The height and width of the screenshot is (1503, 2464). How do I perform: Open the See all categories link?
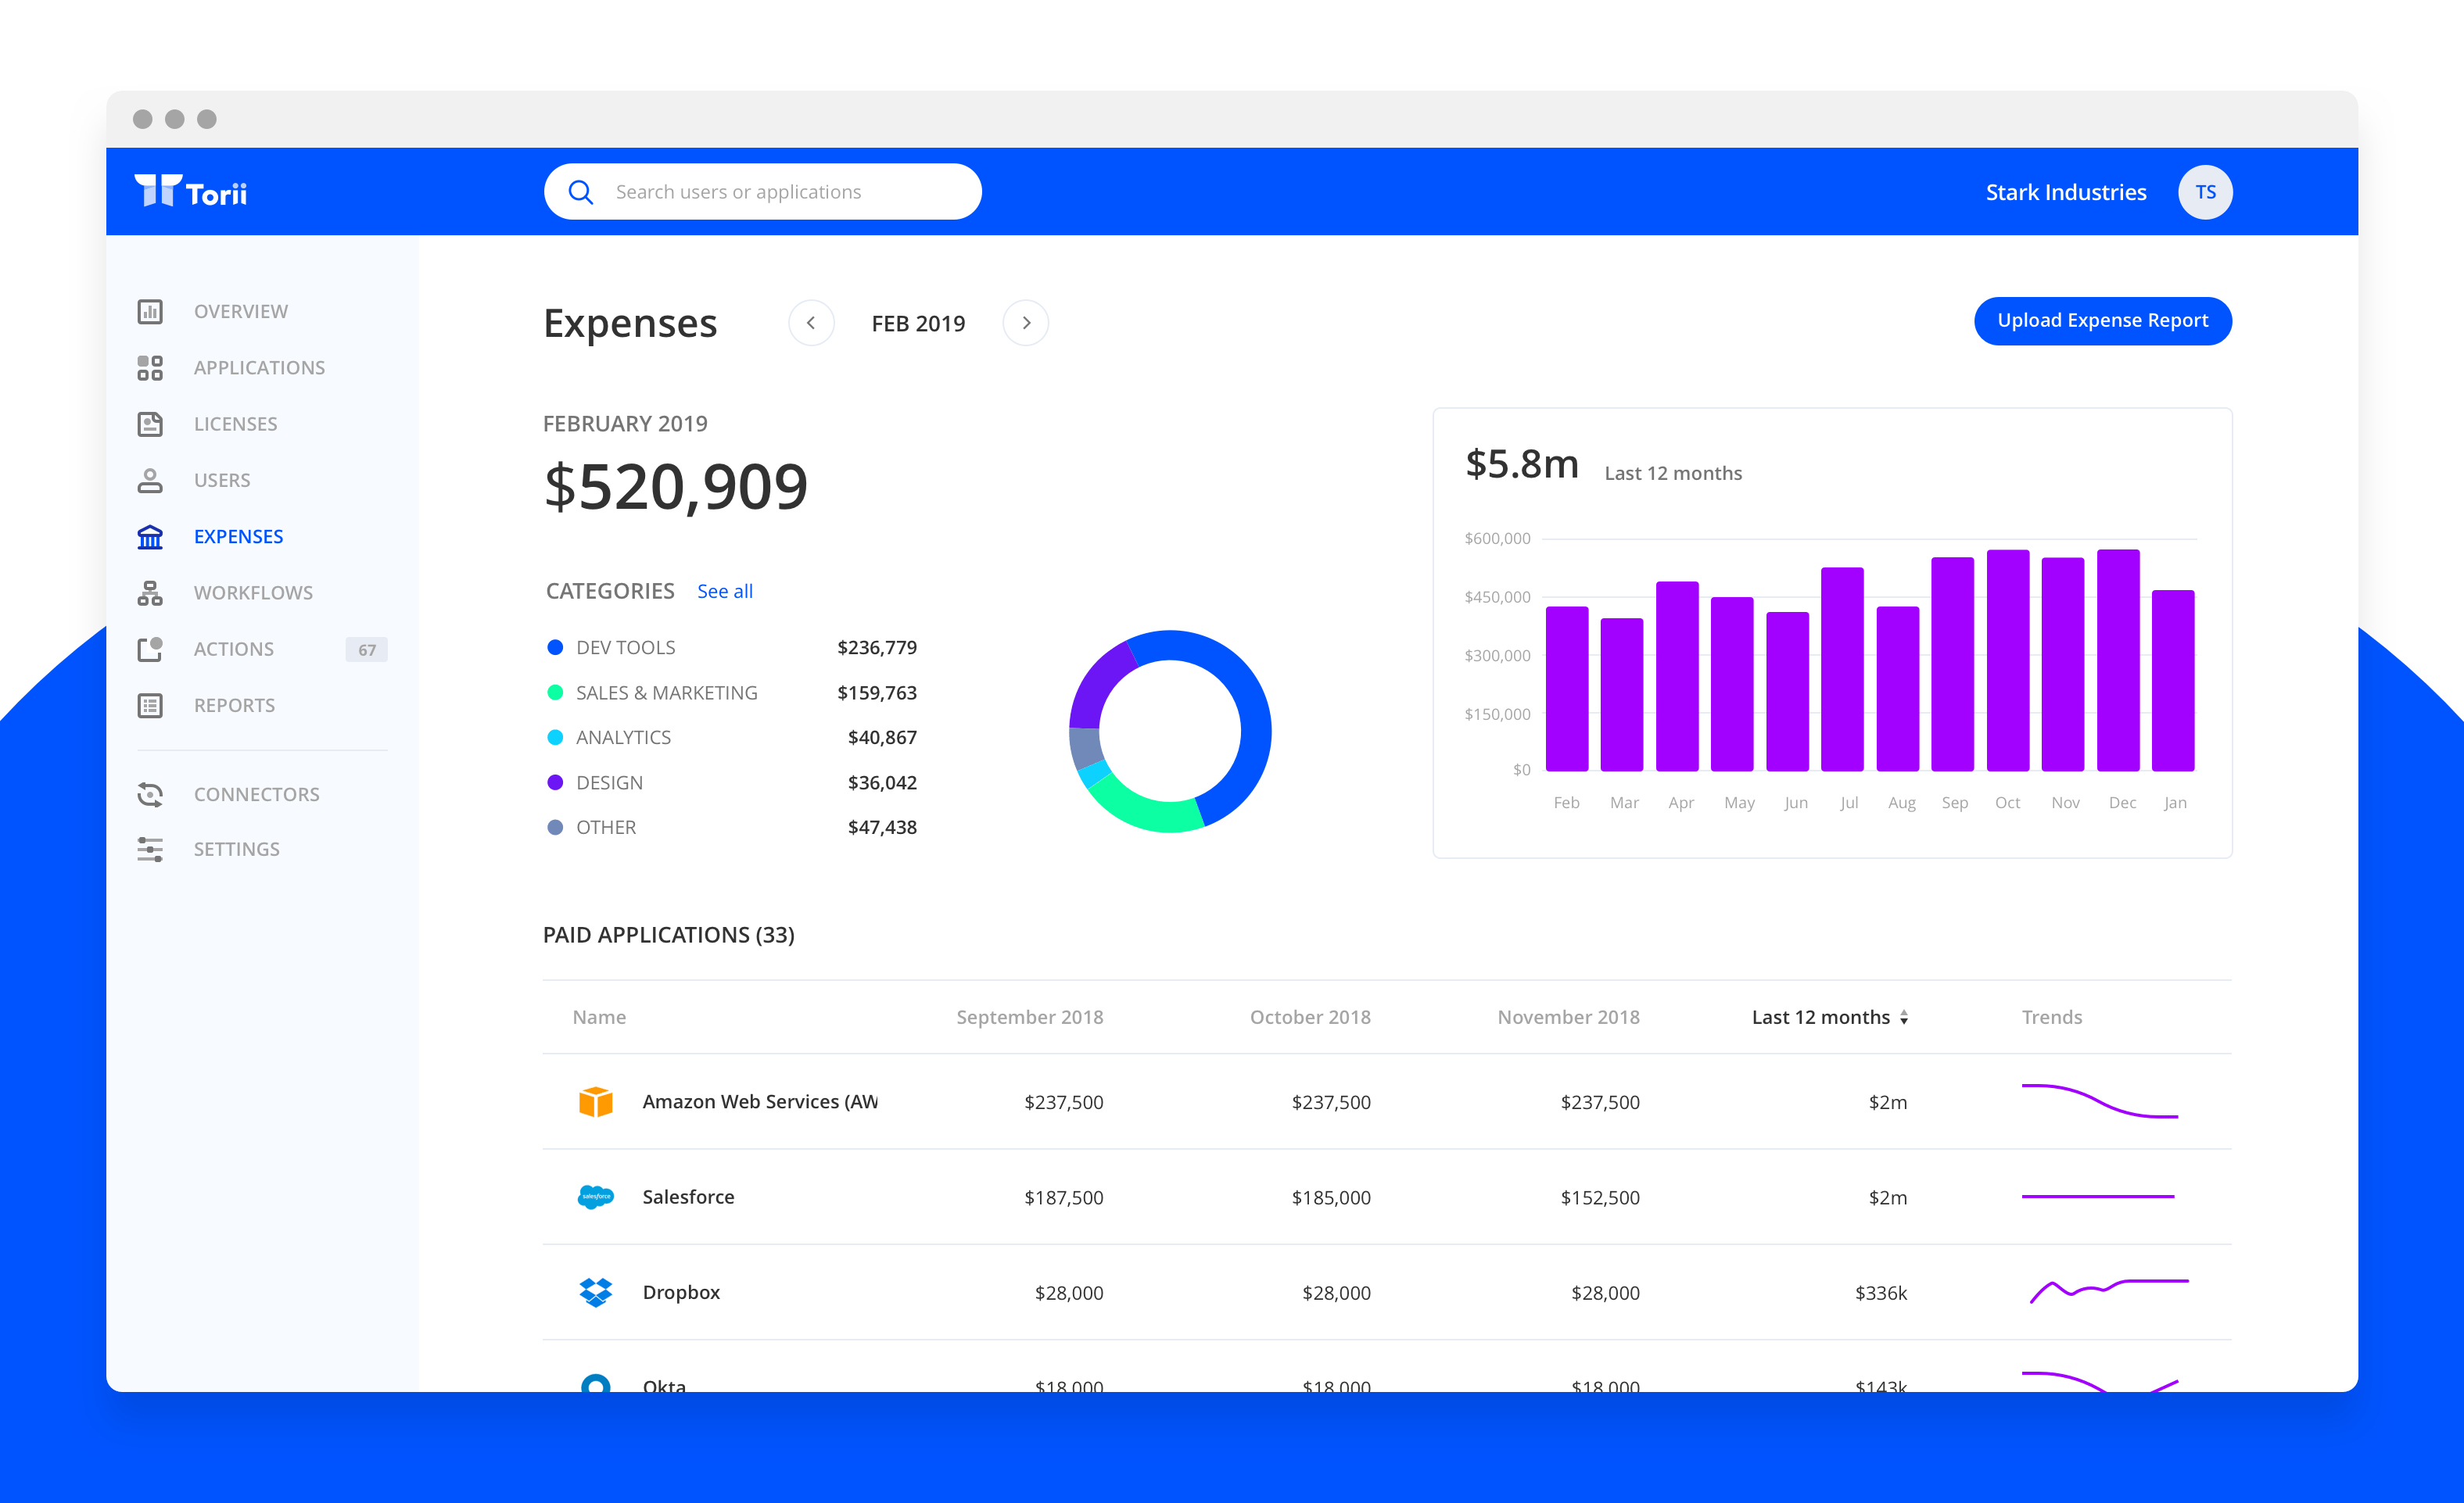click(725, 592)
